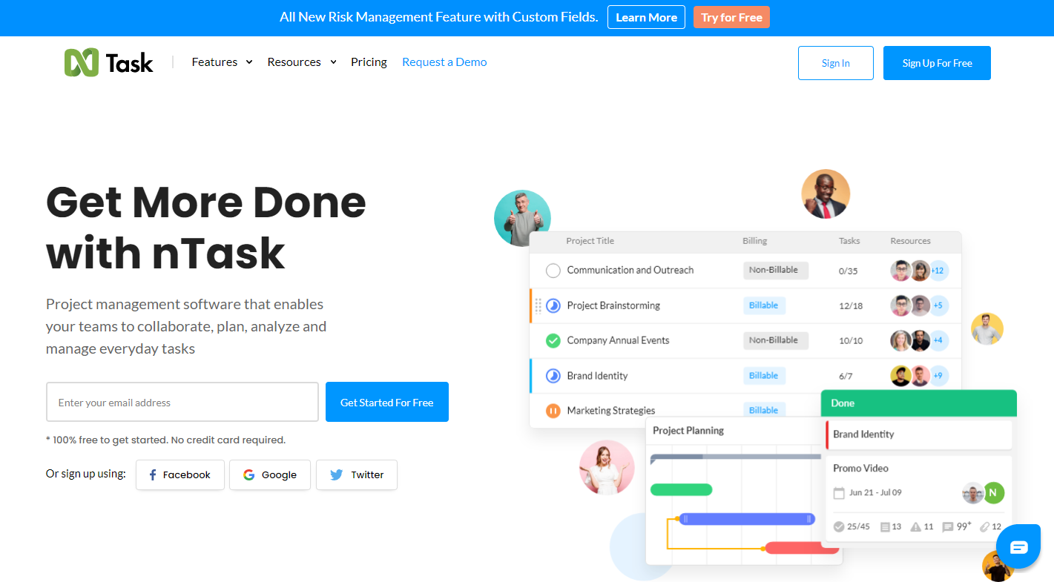Viewport: 1054px width, 582px height.
Task: Click the warning triangle icon showing 11
Action: coord(915,527)
